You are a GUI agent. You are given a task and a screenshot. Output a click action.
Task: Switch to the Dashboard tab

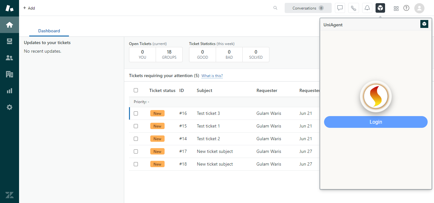(x=49, y=31)
